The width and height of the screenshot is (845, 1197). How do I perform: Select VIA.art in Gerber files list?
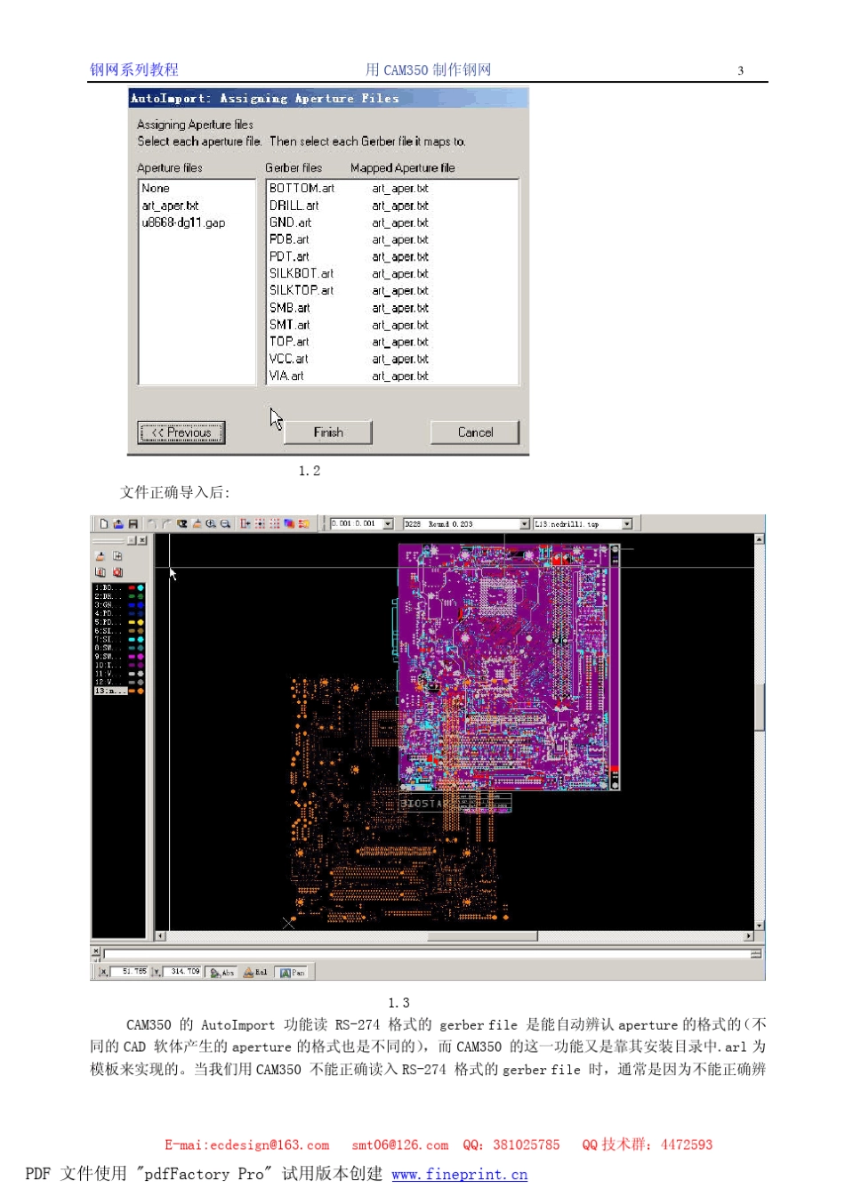(x=286, y=376)
